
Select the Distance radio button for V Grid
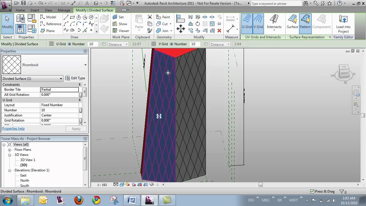tap(206, 44)
